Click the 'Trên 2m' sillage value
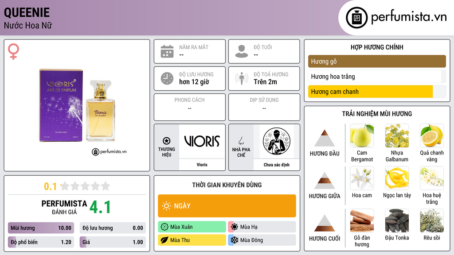The image size is (454, 255). (x=265, y=82)
